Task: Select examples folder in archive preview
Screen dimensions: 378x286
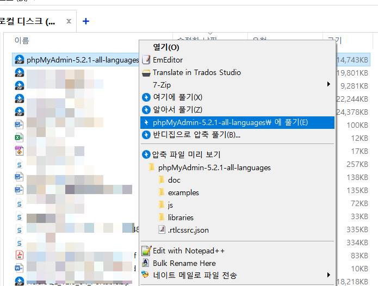Action: coord(183,192)
